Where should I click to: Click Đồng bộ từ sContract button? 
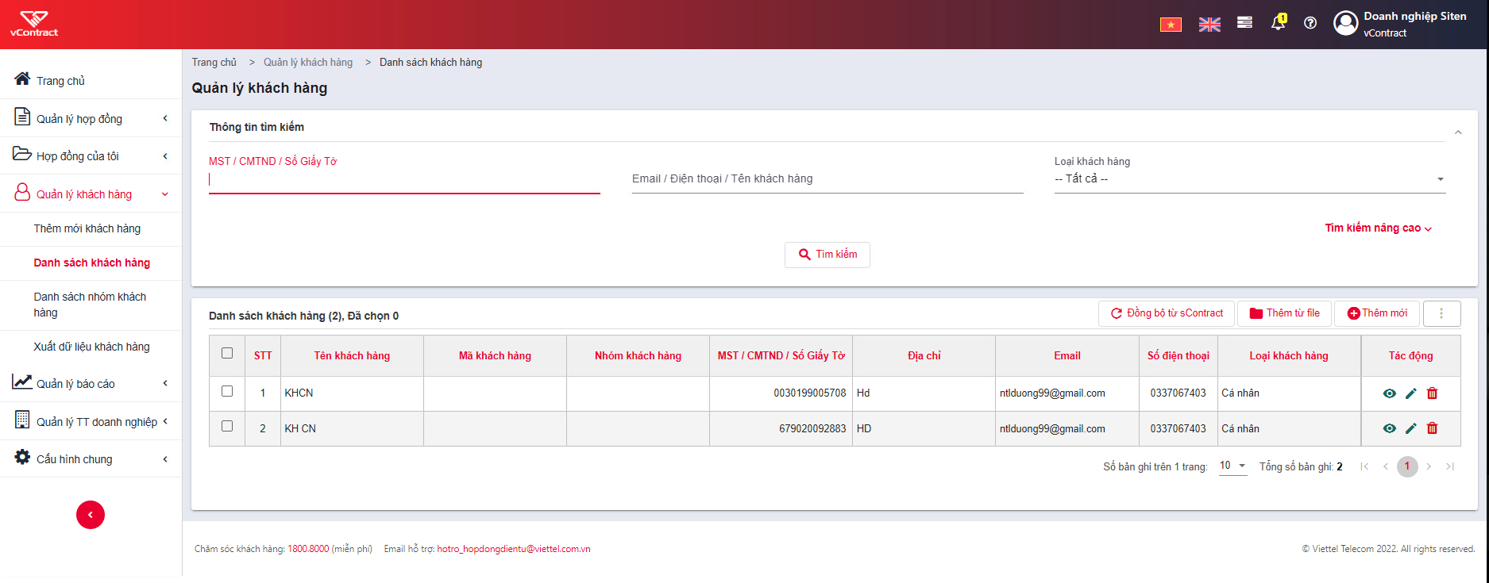tap(1167, 313)
